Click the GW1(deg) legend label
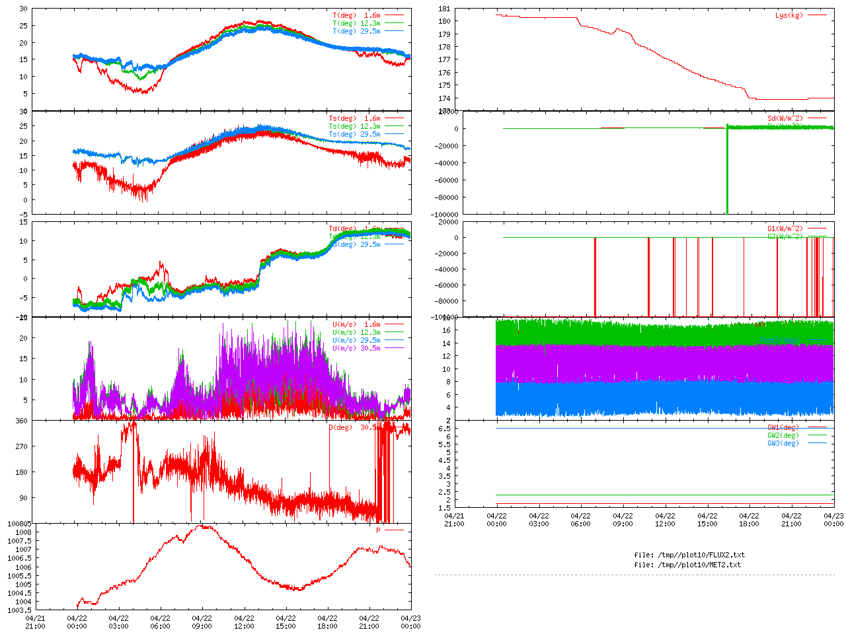 click(x=783, y=427)
